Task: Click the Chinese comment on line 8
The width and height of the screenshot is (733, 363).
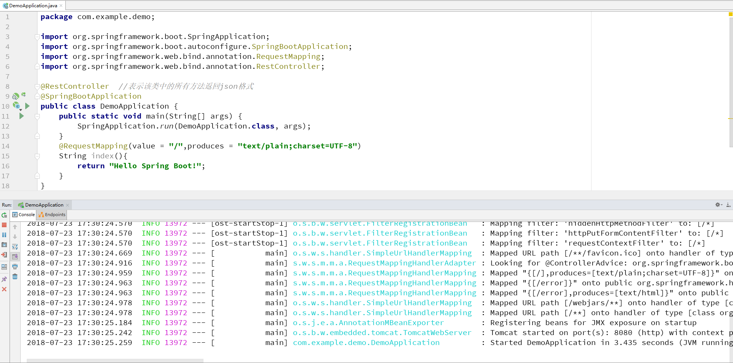Action: (x=186, y=86)
